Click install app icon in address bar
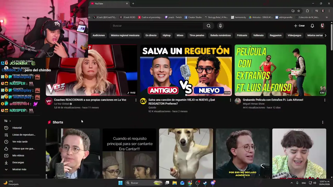 click(293, 11)
